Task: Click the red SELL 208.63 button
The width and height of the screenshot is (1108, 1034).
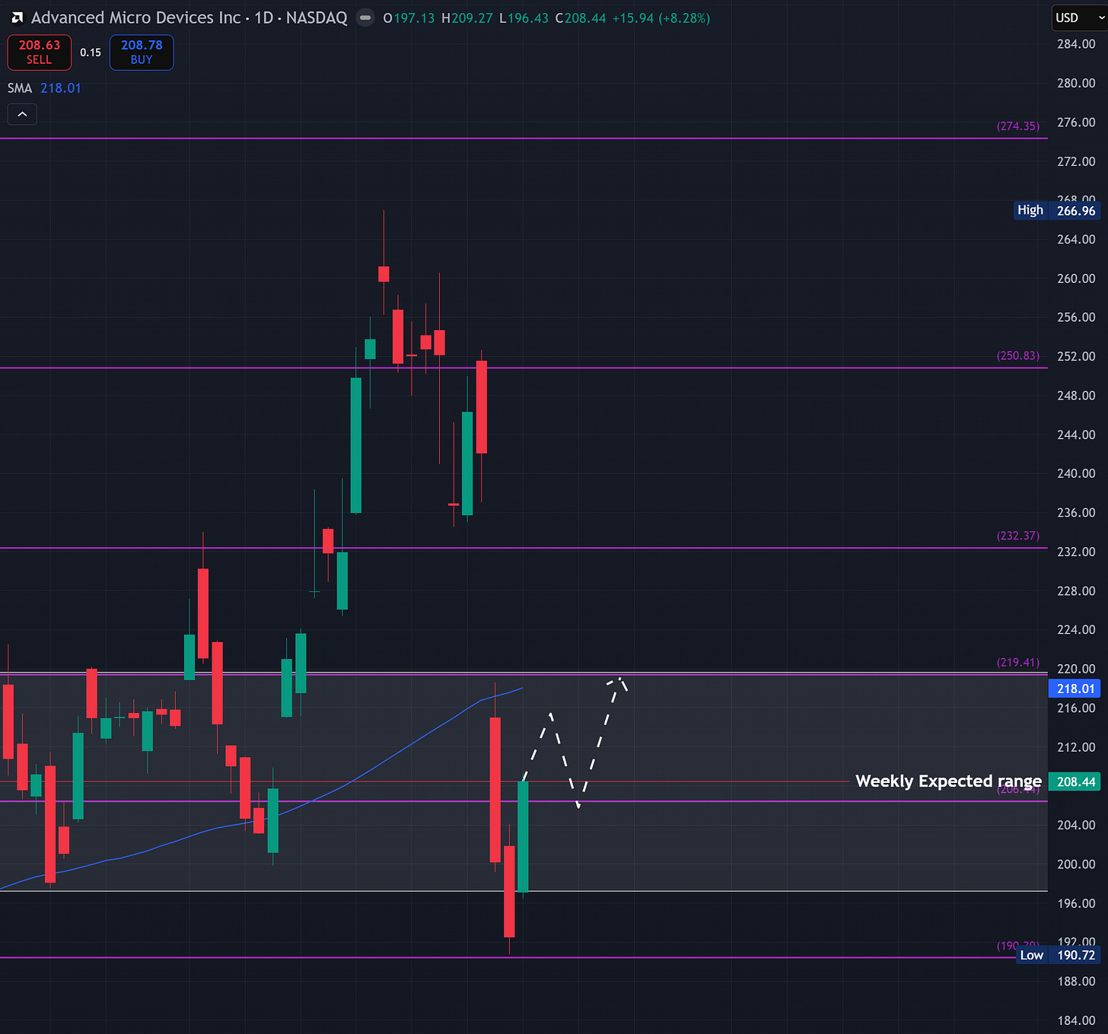Action: tap(40, 52)
